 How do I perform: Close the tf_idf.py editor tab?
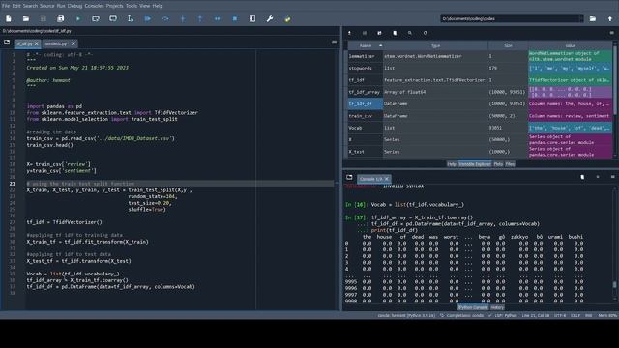click(37, 43)
